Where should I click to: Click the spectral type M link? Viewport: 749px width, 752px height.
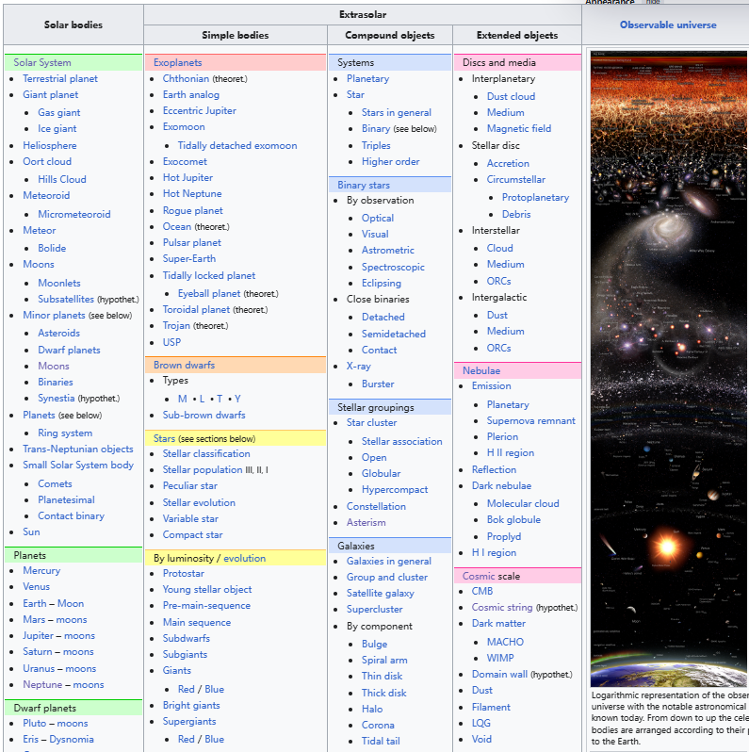pyautogui.click(x=182, y=399)
